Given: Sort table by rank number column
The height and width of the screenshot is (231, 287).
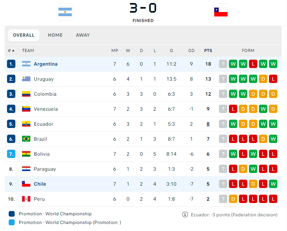Looking at the screenshot, I should tap(11, 51).
